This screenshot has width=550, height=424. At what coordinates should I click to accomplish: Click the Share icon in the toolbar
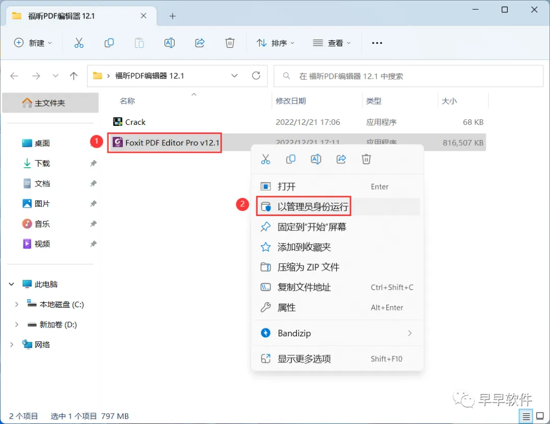(200, 43)
